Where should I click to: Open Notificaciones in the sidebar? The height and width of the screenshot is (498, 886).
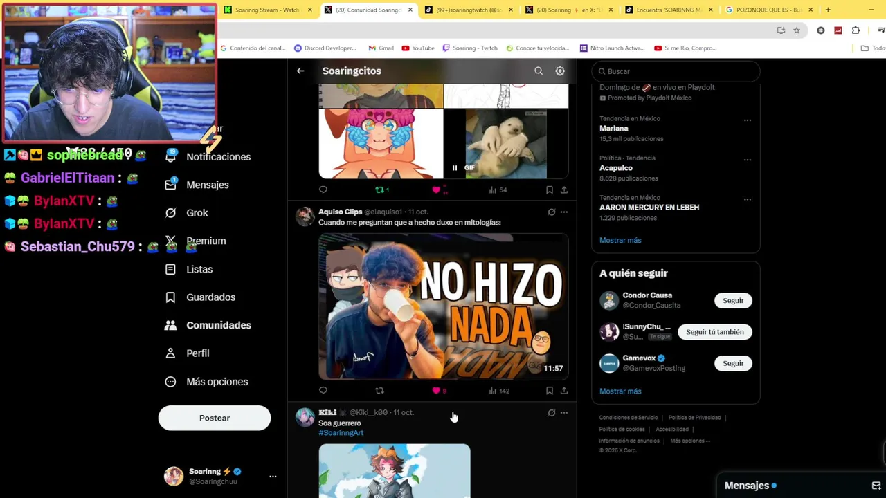(208, 157)
